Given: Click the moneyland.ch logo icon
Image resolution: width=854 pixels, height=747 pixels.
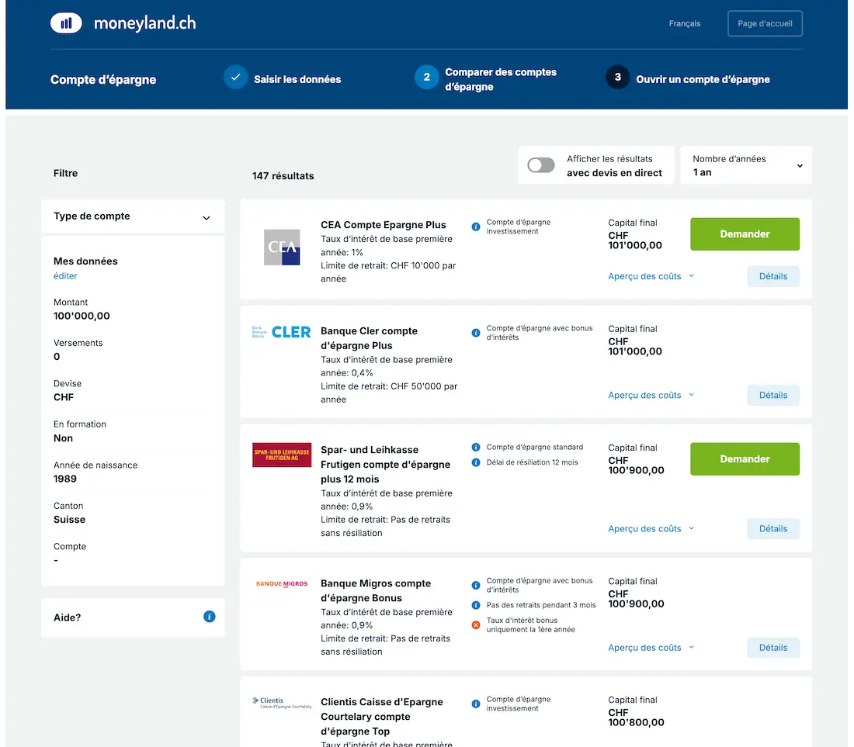Looking at the screenshot, I should click(x=66, y=23).
